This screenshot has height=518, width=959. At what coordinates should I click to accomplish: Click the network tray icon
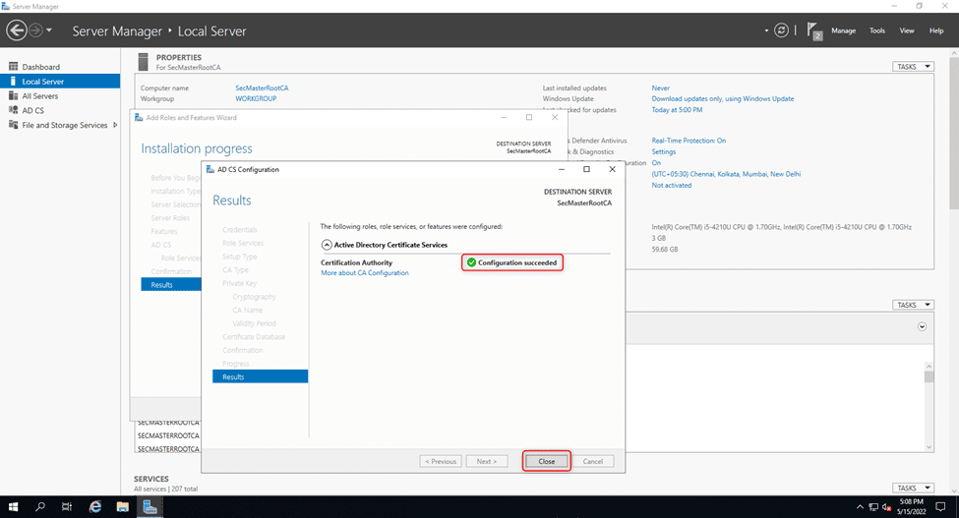(x=873, y=507)
